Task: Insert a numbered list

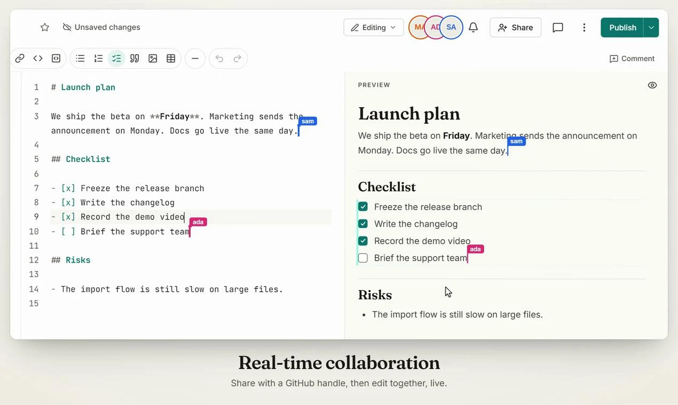Action: tap(98, 59)
